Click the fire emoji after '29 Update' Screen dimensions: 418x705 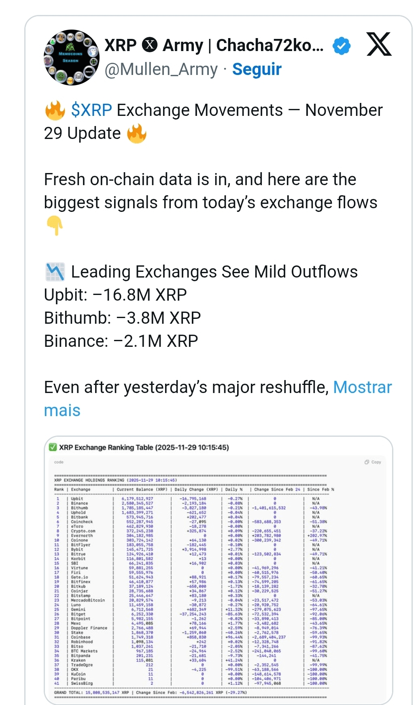(136, 134)
